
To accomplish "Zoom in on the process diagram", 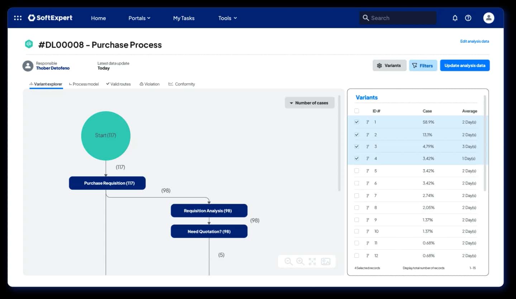I will (x=300, y=261).
